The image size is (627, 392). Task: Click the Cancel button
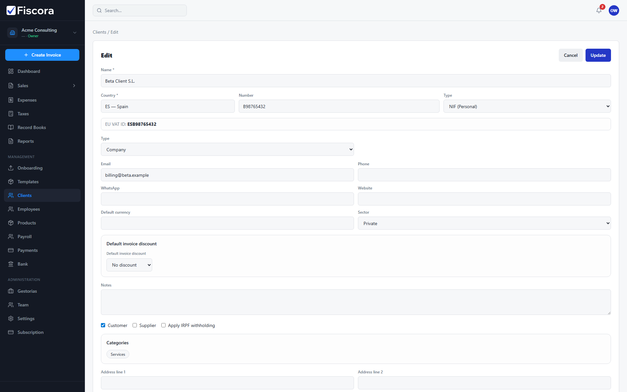pyautogui.click(x=571, y=55)
